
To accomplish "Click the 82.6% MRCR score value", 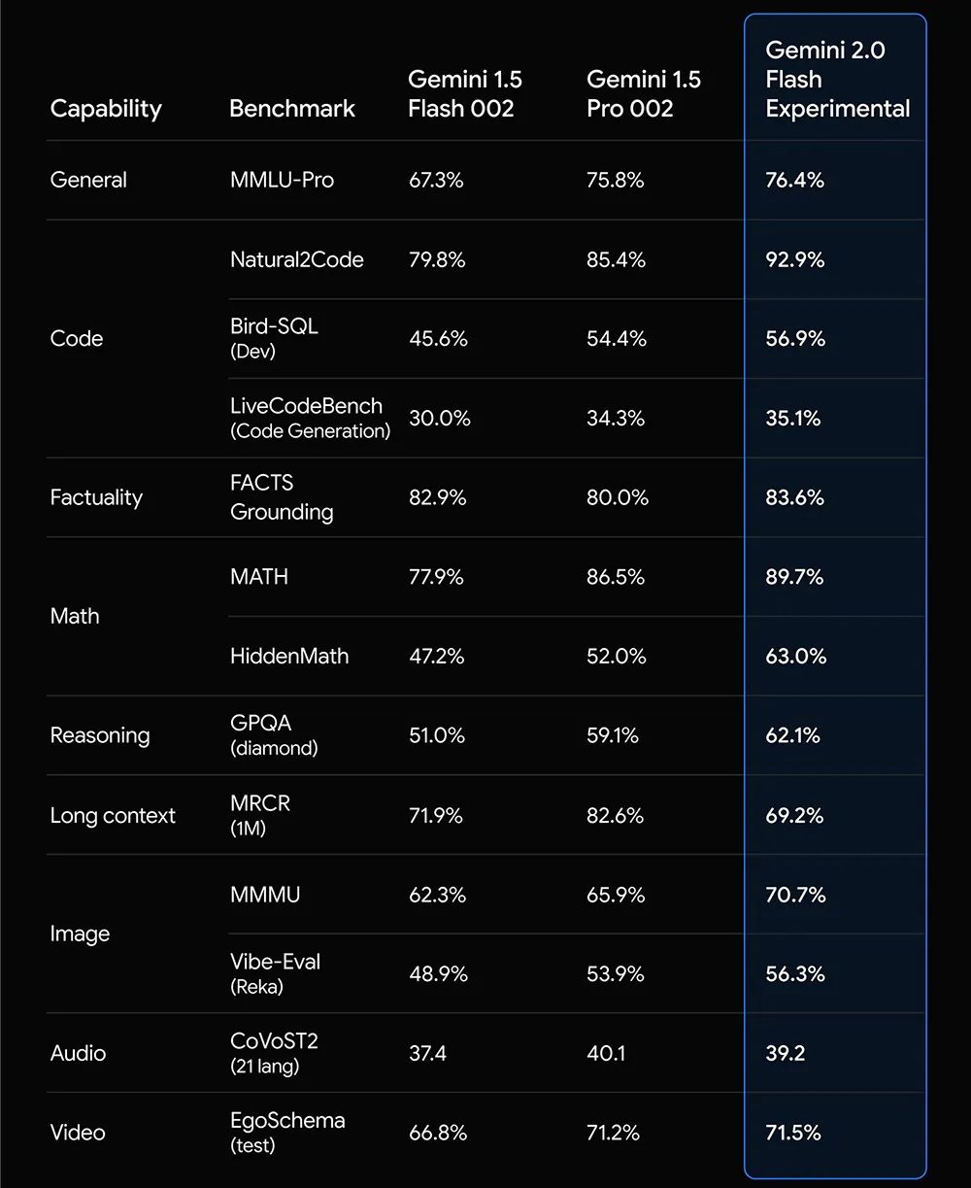I will tap(615, 815).
